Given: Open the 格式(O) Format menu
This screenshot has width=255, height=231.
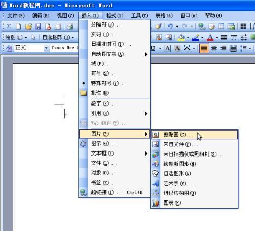Looking at the screenshot, I should tap(115, 16).
